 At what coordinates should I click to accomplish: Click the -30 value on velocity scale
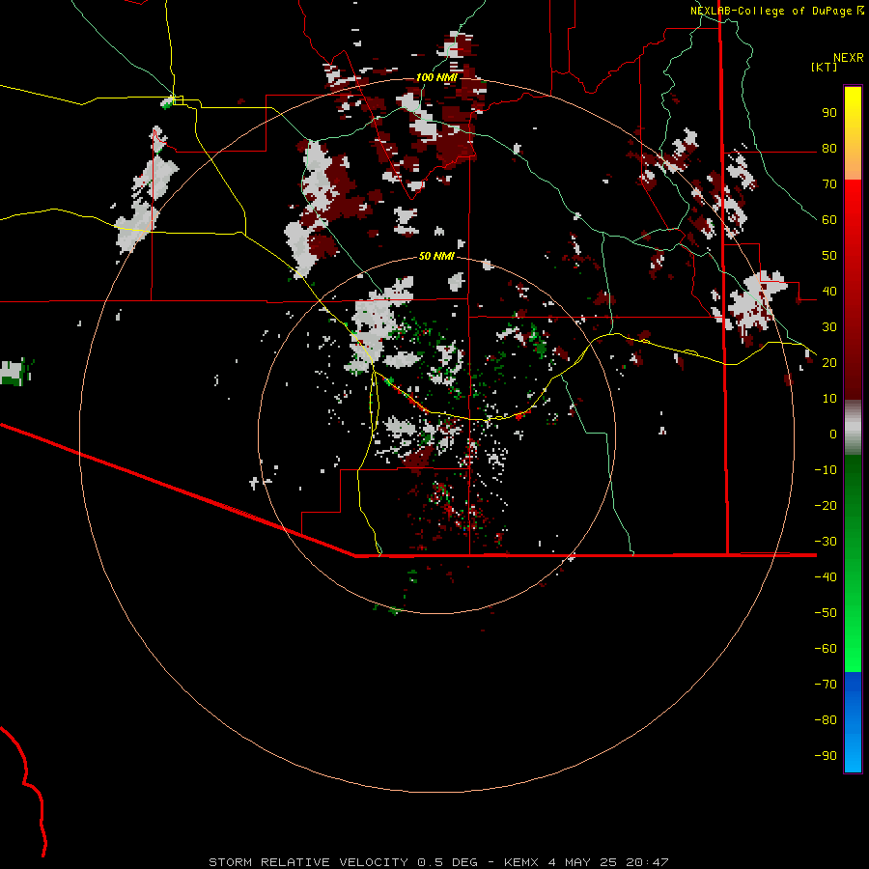click(x=826, y=542)
